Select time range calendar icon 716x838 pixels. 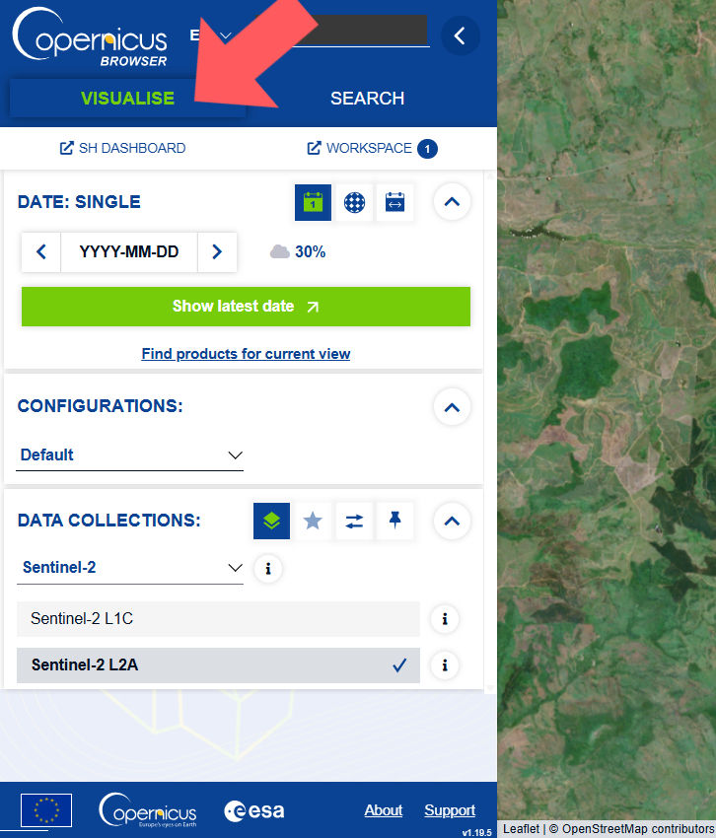(x=394, y=202)
